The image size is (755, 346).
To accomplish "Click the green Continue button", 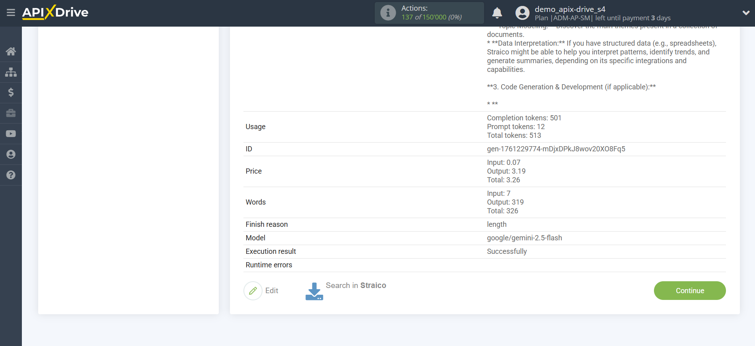I will [x=690, y=291].
